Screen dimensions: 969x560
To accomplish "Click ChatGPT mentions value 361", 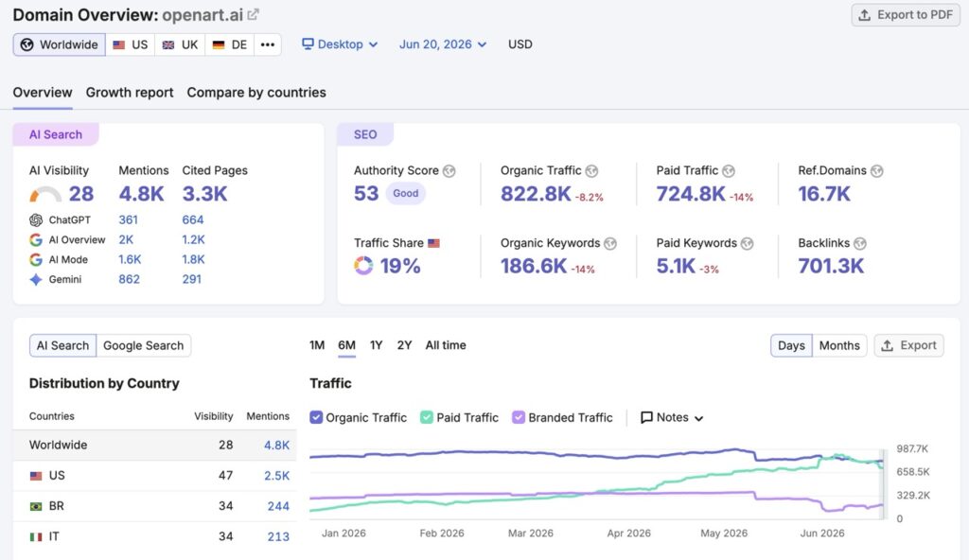I will pos(129,220).
